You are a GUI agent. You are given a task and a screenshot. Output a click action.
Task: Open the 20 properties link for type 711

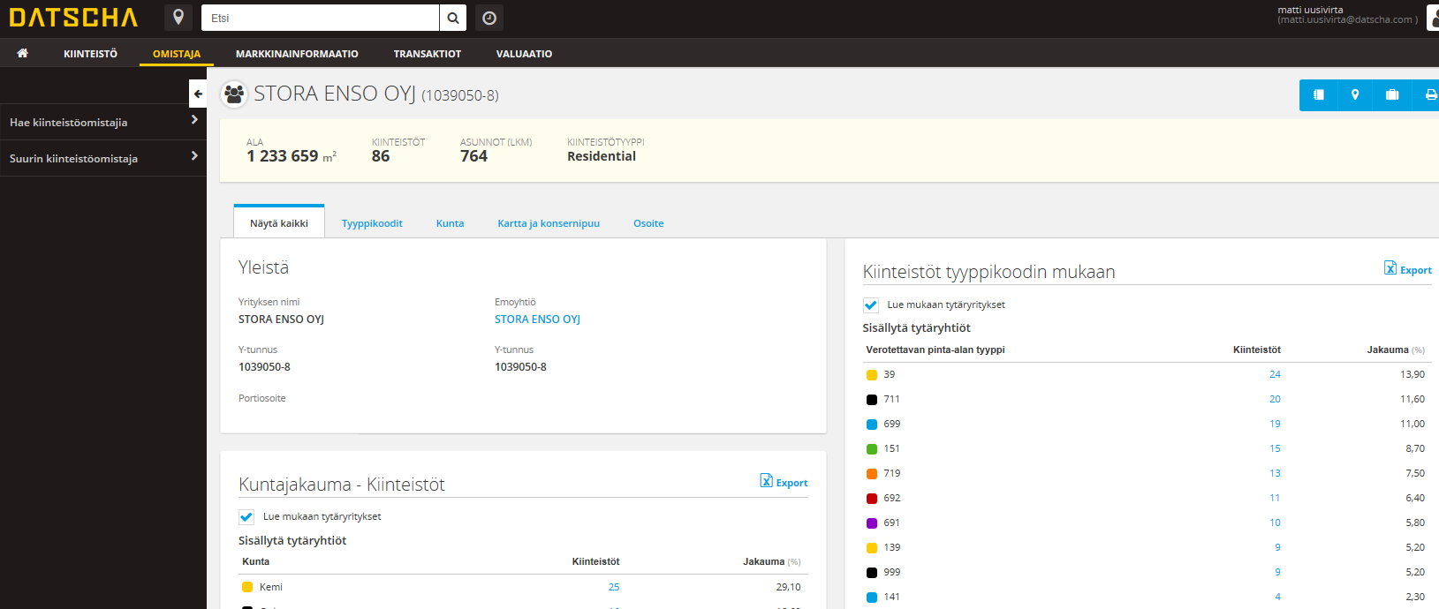(x=1275, y=399)
